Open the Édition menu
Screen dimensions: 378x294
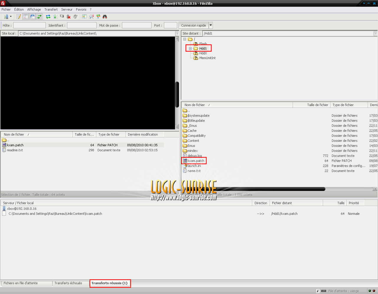coord(19,9)
